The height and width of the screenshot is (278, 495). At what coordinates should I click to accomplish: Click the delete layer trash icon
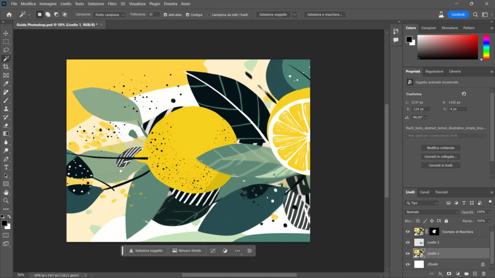pyautogui.click(x=483, y=274)
